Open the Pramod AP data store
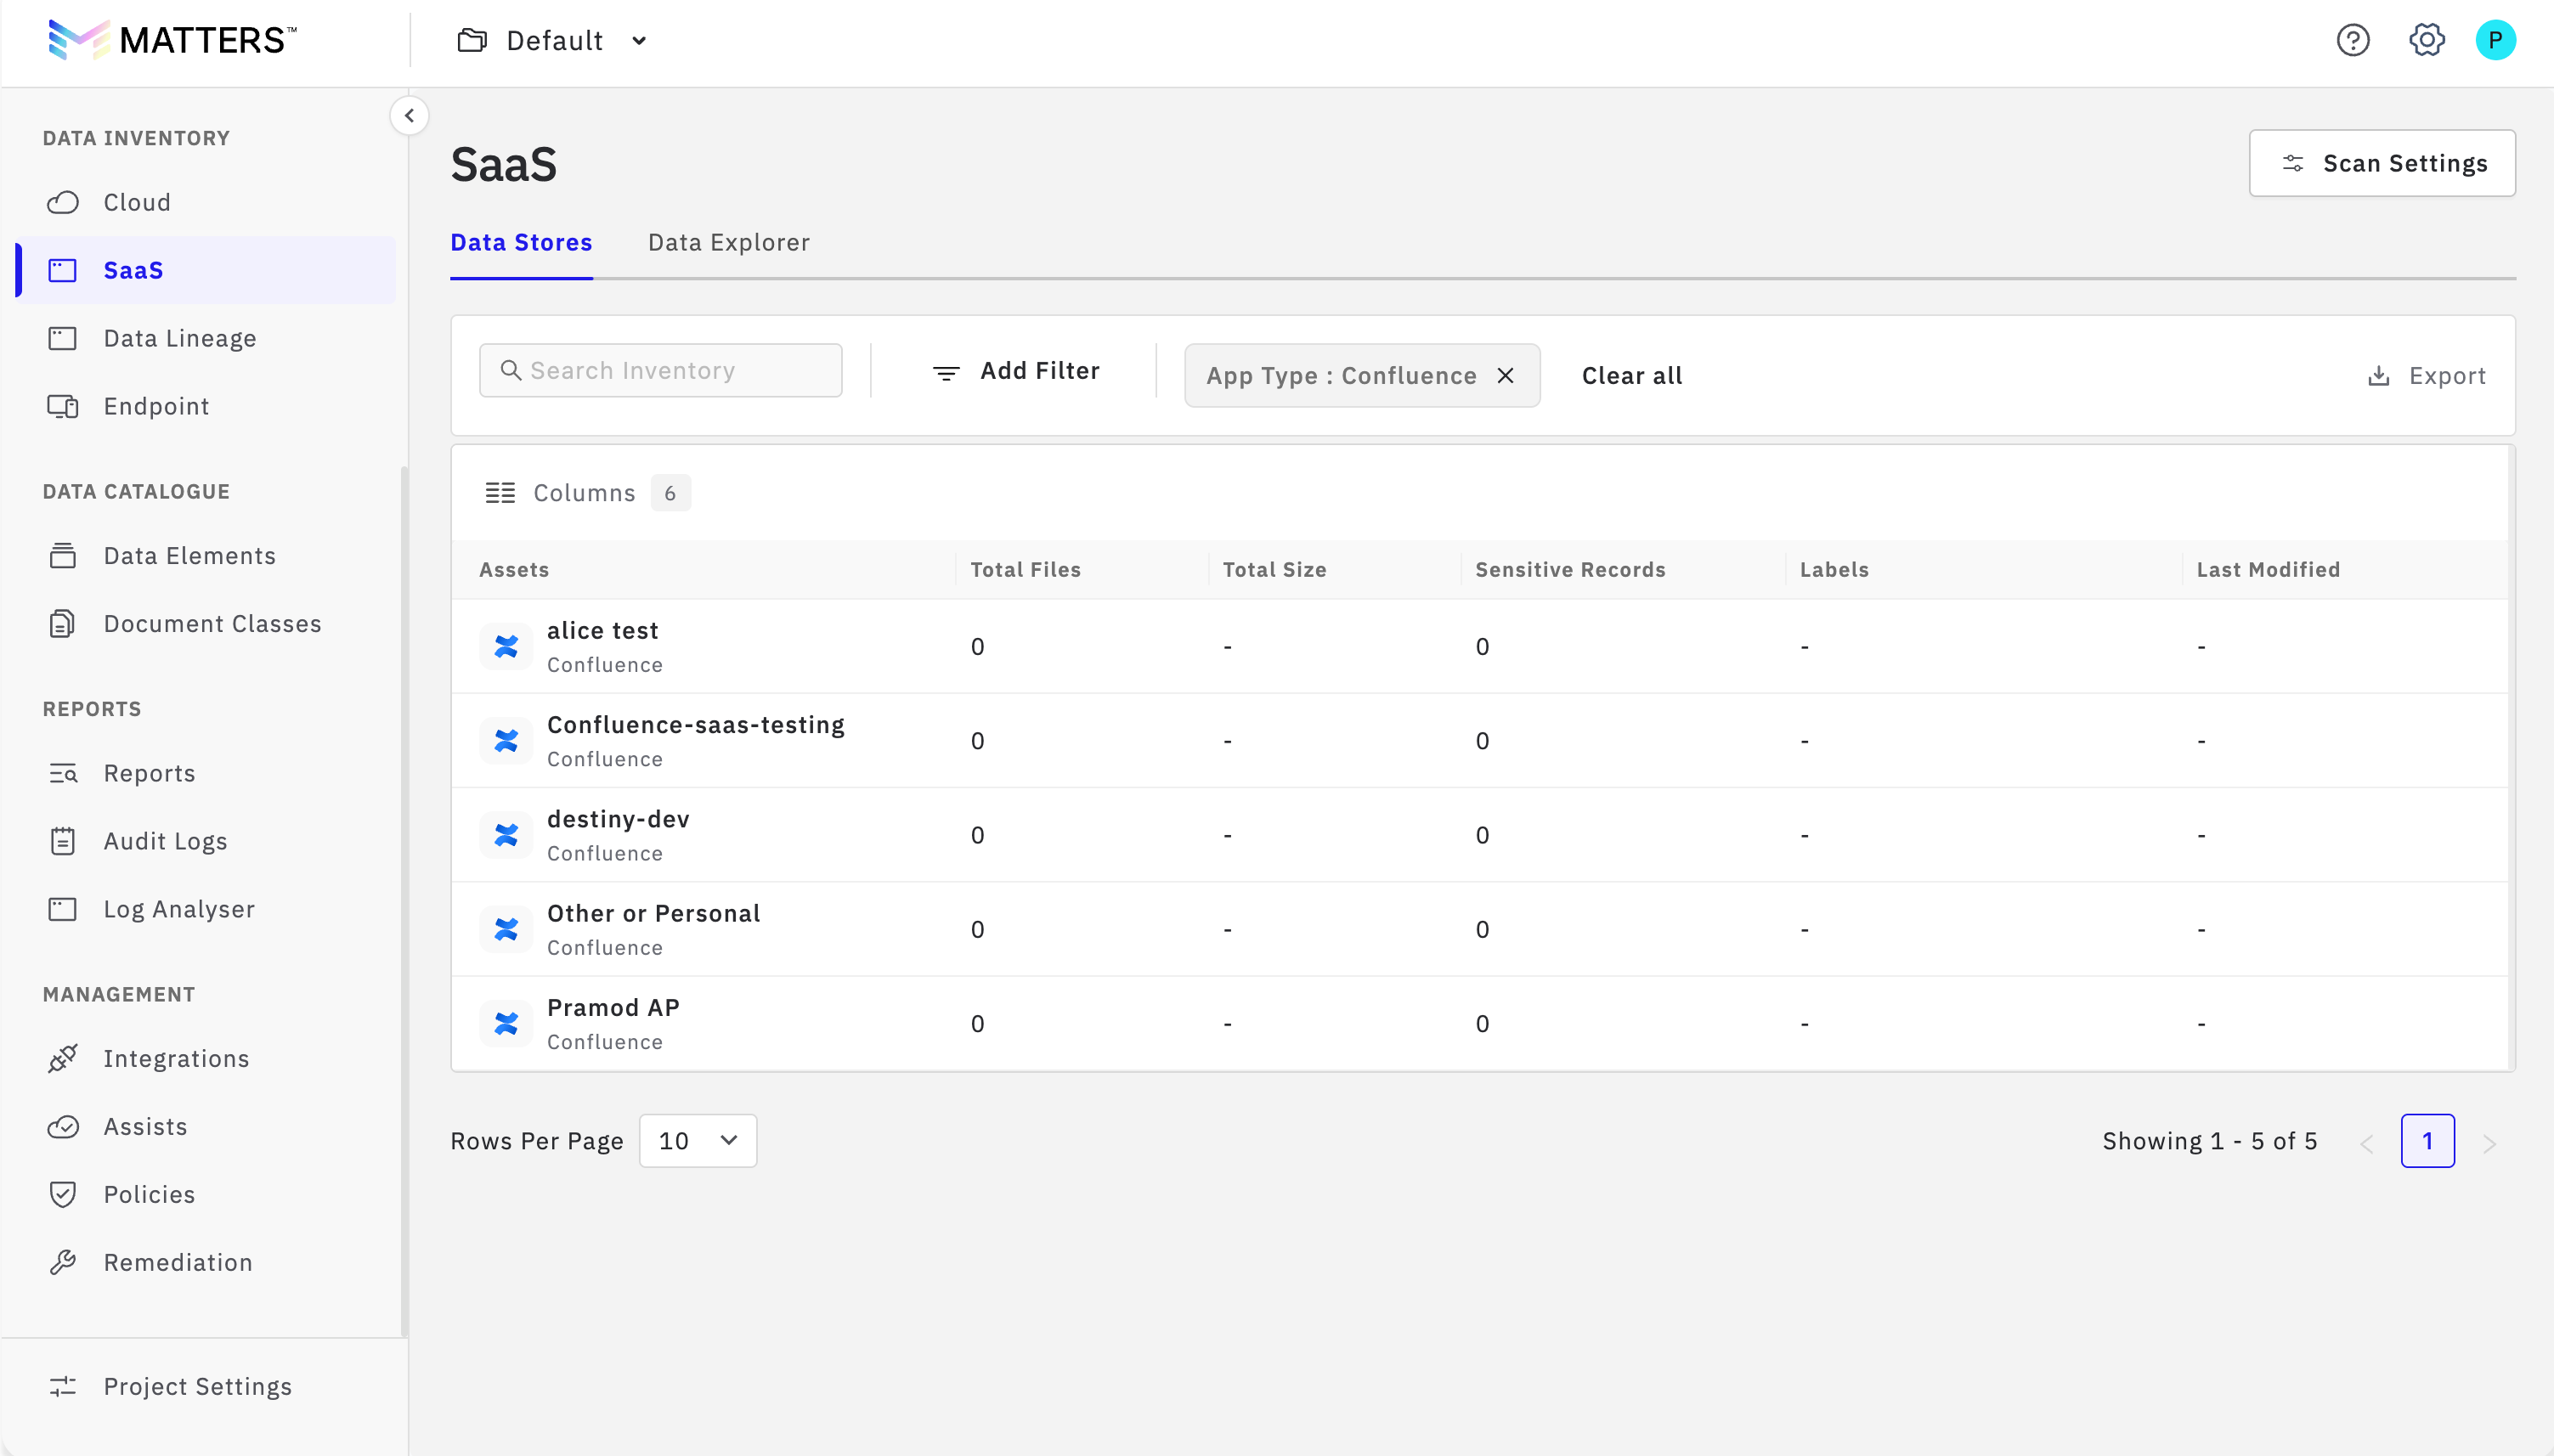The image size is (2554, 1456). tap(613, 1007)
